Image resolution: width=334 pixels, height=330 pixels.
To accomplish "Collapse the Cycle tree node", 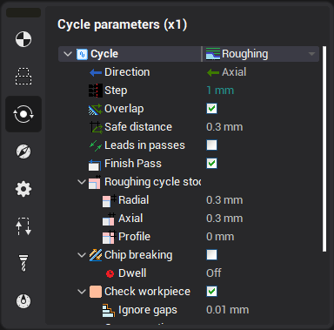I will point(68,54).
